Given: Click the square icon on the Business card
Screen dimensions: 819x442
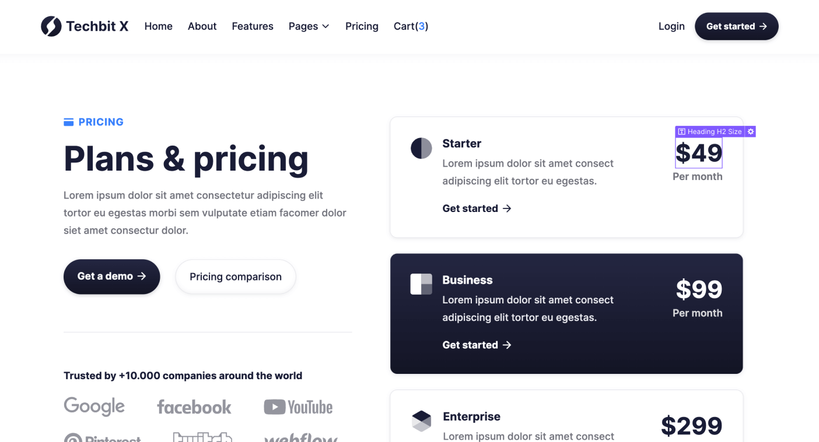Looking at the screenshot, I should coord(421,284).
